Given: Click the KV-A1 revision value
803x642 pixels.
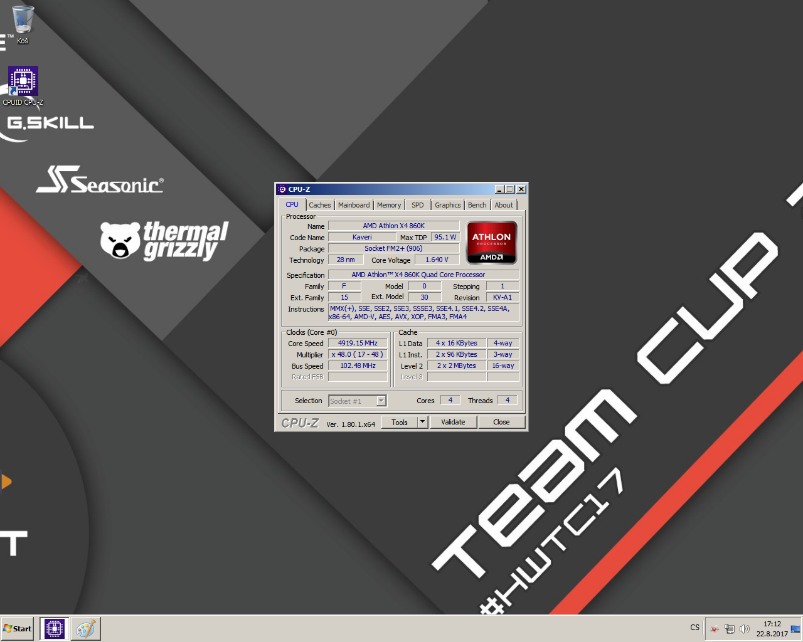Looking at the screenshot, I should tap(503, 297).
